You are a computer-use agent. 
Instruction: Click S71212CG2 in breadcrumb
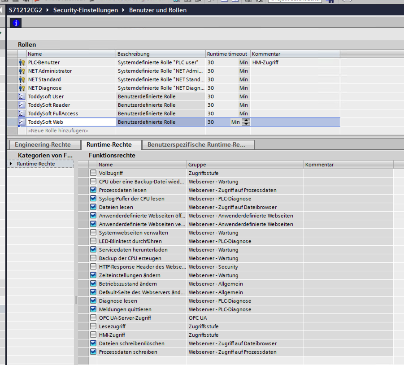[25, 10]
